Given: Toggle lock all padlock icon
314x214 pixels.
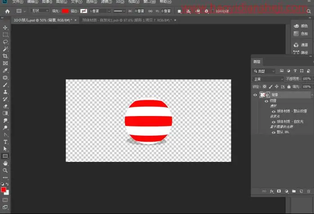Looking at the screenshot, I should (x=289, y=86).
